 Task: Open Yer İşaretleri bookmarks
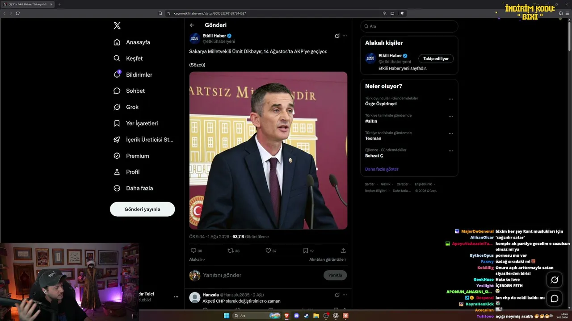[135, 123]
